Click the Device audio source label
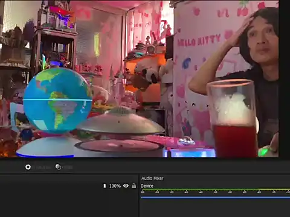Image resolution: width=290 pixels, height=217 pixels. click(147, 186)
